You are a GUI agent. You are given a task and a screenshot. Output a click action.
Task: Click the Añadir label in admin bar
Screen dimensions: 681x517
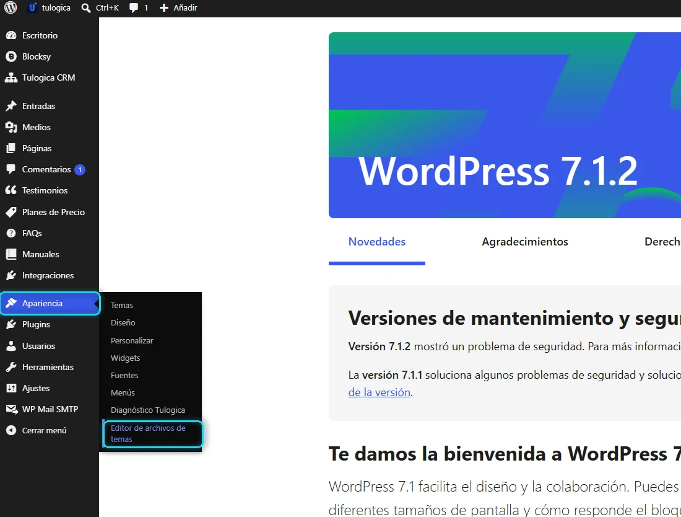click(185, 8)
